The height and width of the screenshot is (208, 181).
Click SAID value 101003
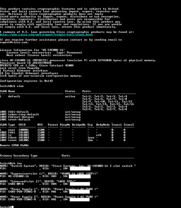point(24,135)
